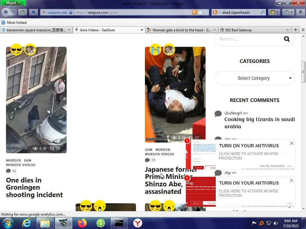Open MURDER category under Groningen post
This screenshot has height=229, width=306.
(13, 160)
